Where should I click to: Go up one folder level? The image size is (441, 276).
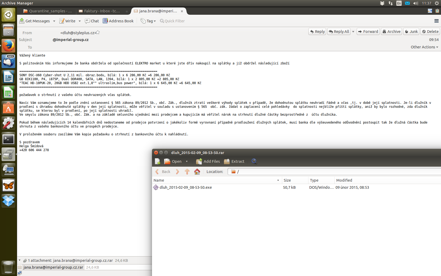[187, 172]
